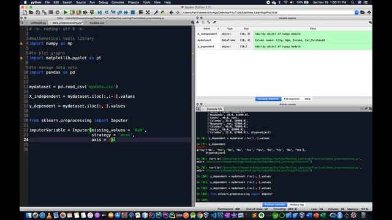
Task: Open Preferences via the wrench icon
Action: tap(156, 12)
